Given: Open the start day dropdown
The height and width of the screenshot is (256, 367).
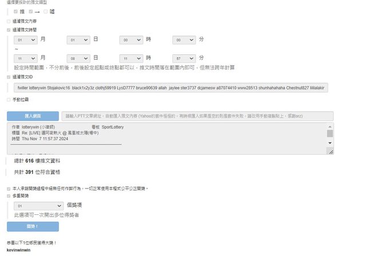Looking at the screenshot, I should pos(78,40).
